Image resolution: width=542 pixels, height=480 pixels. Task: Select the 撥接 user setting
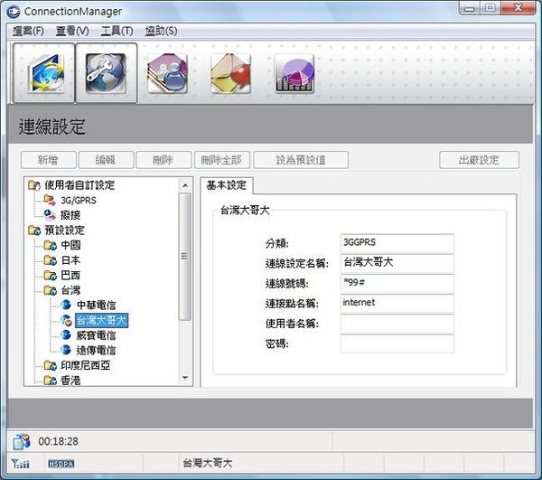pos(70,215)
